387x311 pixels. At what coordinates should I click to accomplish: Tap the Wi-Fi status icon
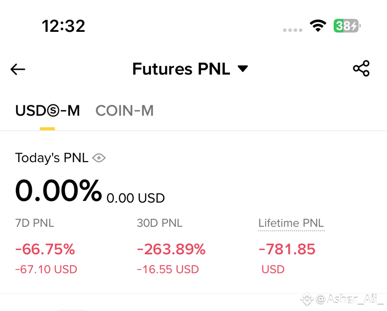click(318, 25)
